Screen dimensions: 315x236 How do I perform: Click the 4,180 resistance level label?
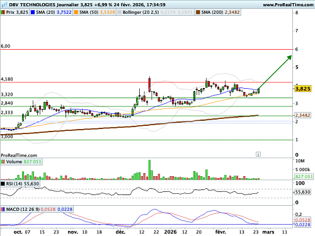point(7,79)
